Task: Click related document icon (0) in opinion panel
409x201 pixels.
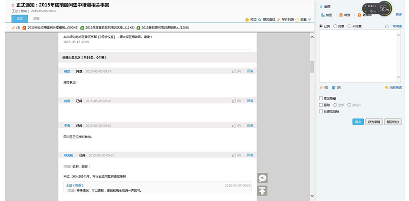Action: 333,88
